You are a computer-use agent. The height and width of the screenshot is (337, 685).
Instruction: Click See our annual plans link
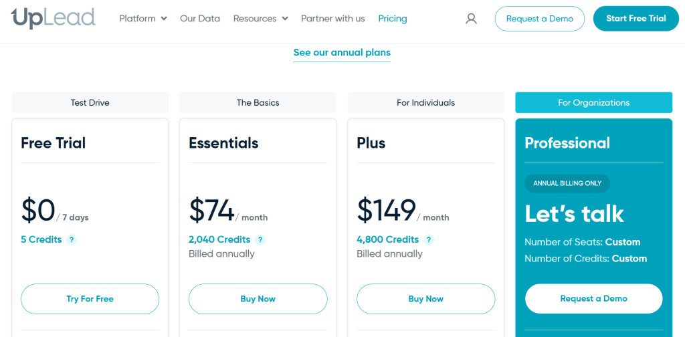(342, 52)
